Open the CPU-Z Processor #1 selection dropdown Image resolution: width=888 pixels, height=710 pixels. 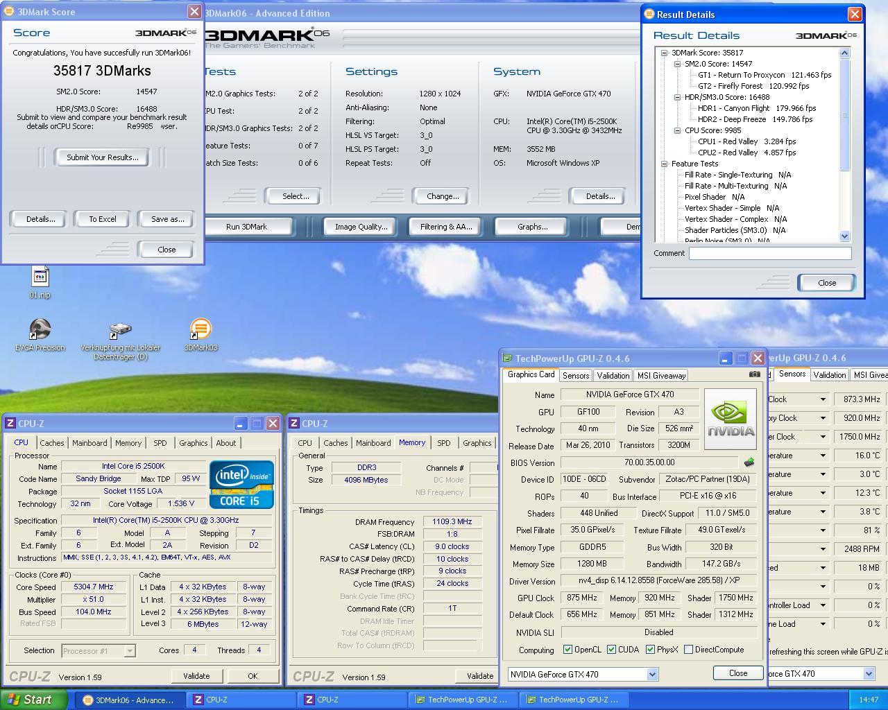pyautogui.click(x=129, y=651)
